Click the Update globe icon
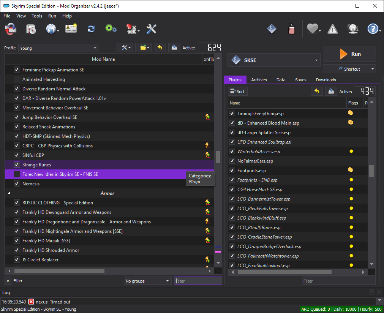 click(x=352, y=29)
